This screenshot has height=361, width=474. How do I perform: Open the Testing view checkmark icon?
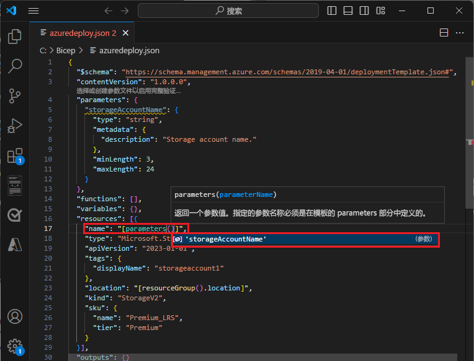point(14,215)
